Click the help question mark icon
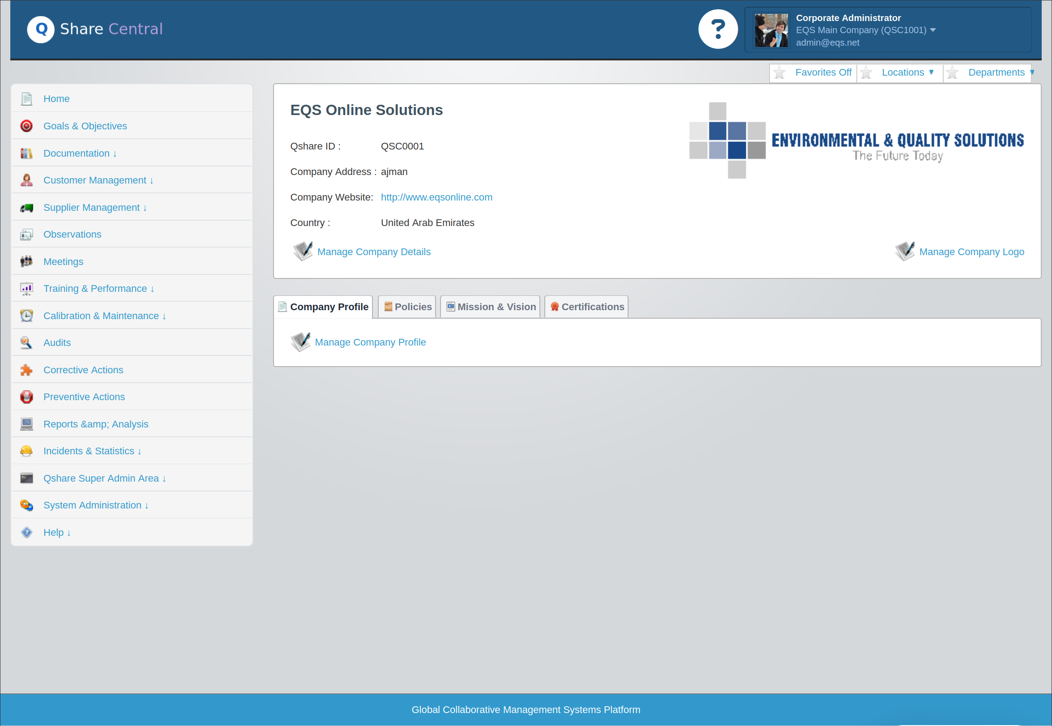The width and height of the screenshot is (1052, 726). [718, 29]
